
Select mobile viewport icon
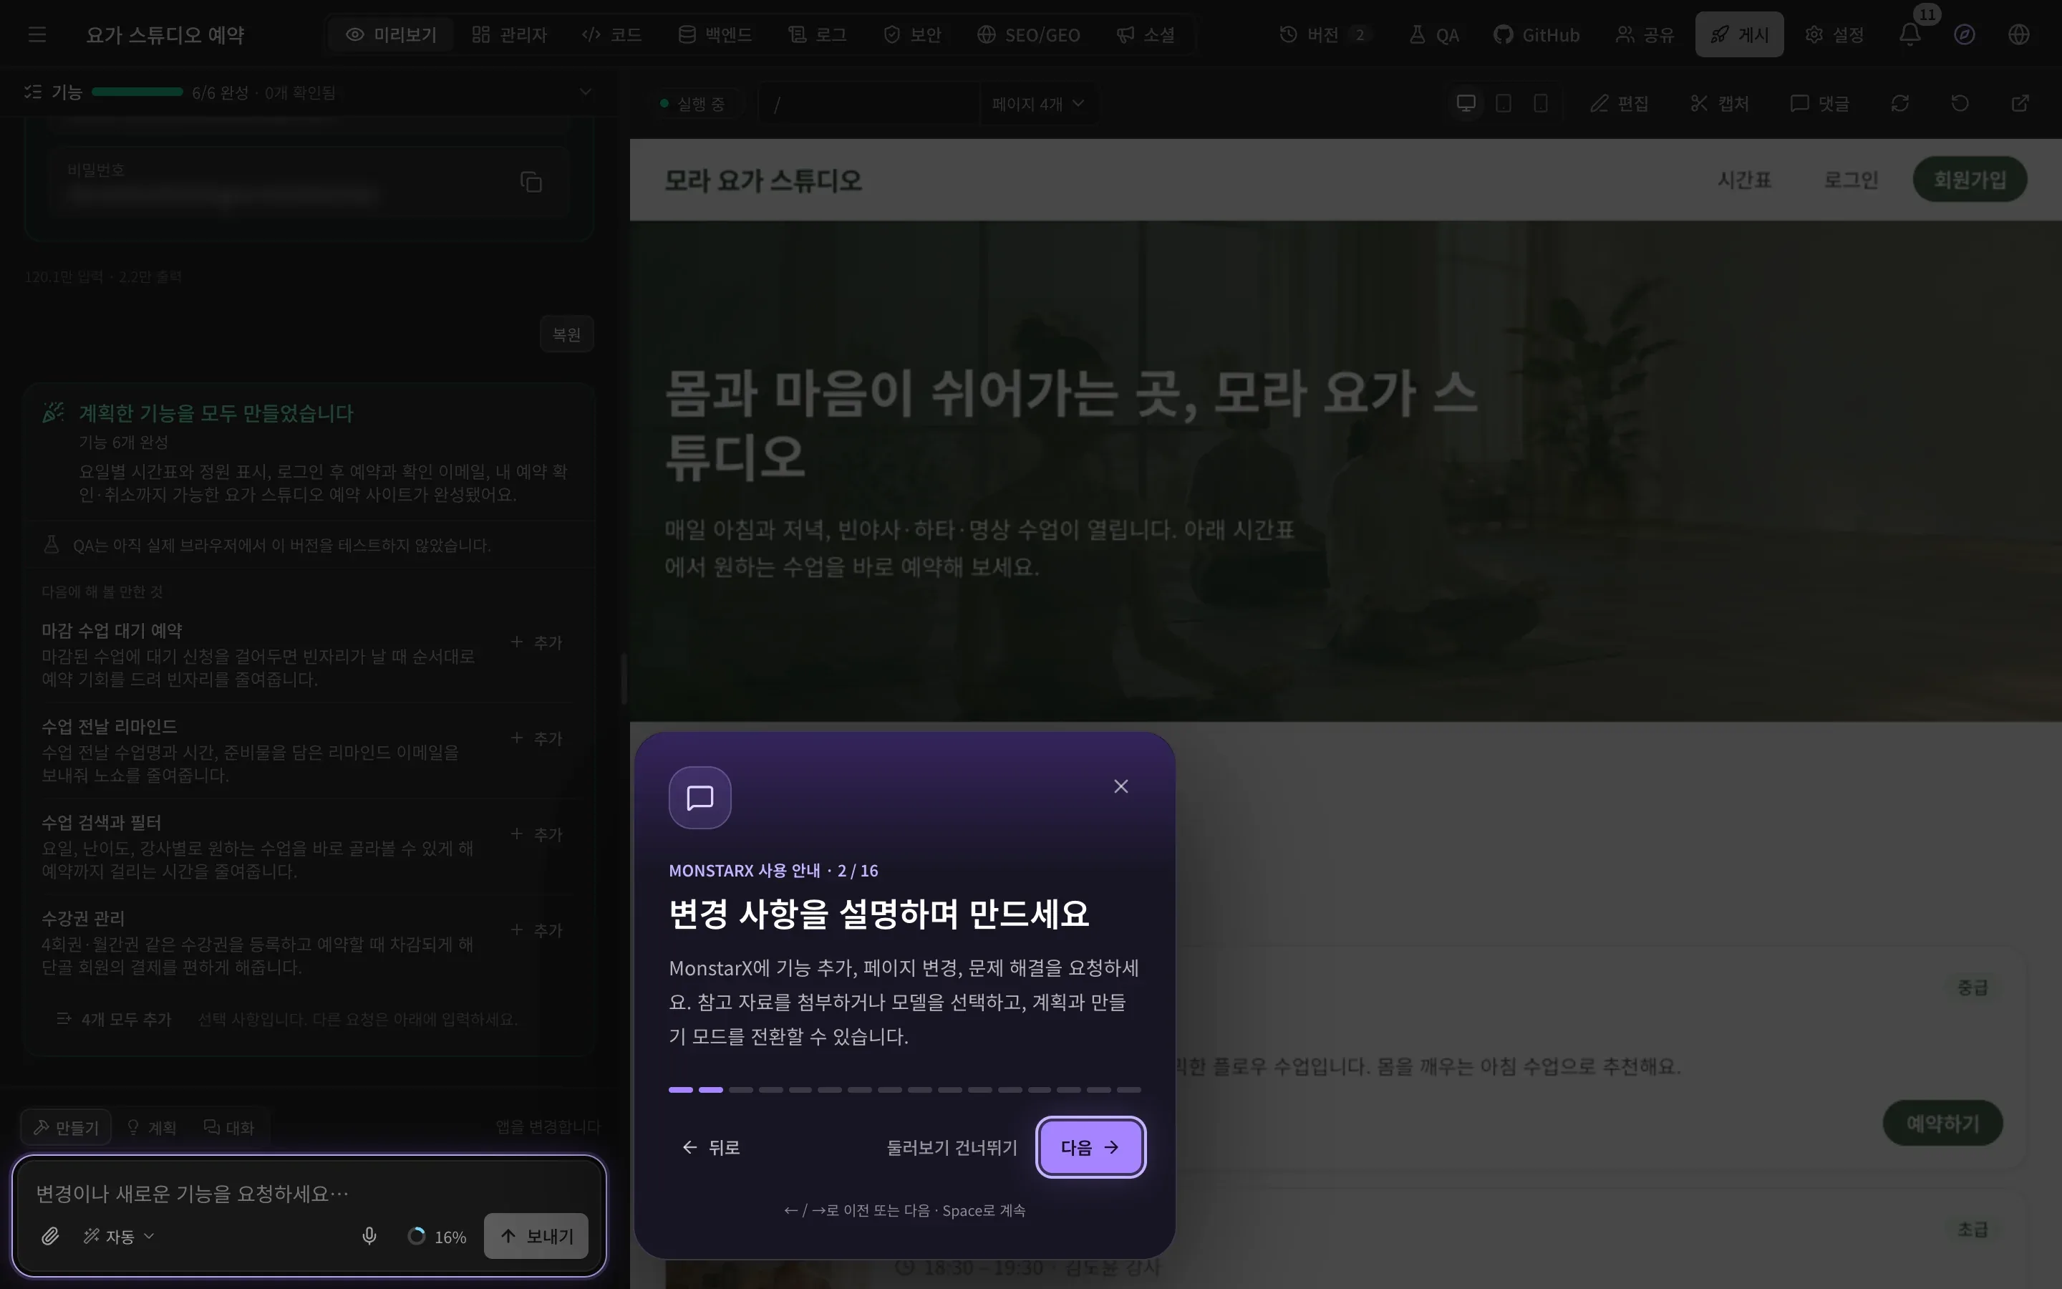pyautogui.click(x=1541, y=103)
